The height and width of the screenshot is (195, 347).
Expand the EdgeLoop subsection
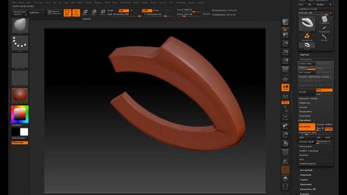click(305, 103)
